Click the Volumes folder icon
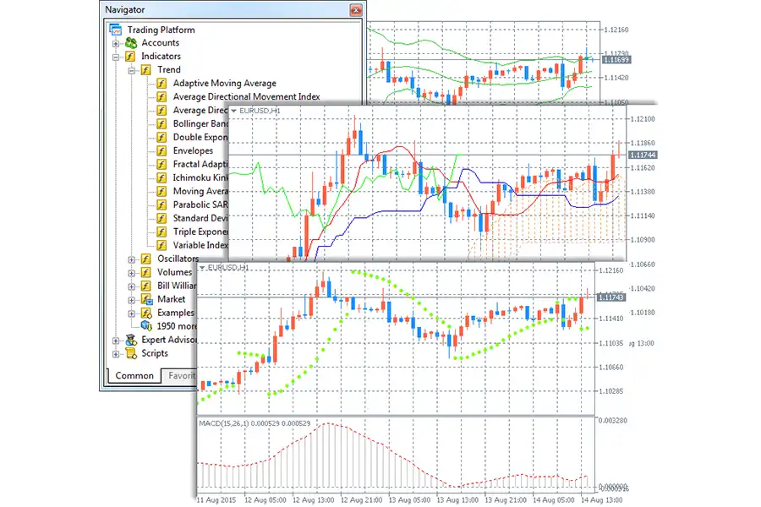The height and width of the screenshot is (507, 761). [x=145, y=273]
